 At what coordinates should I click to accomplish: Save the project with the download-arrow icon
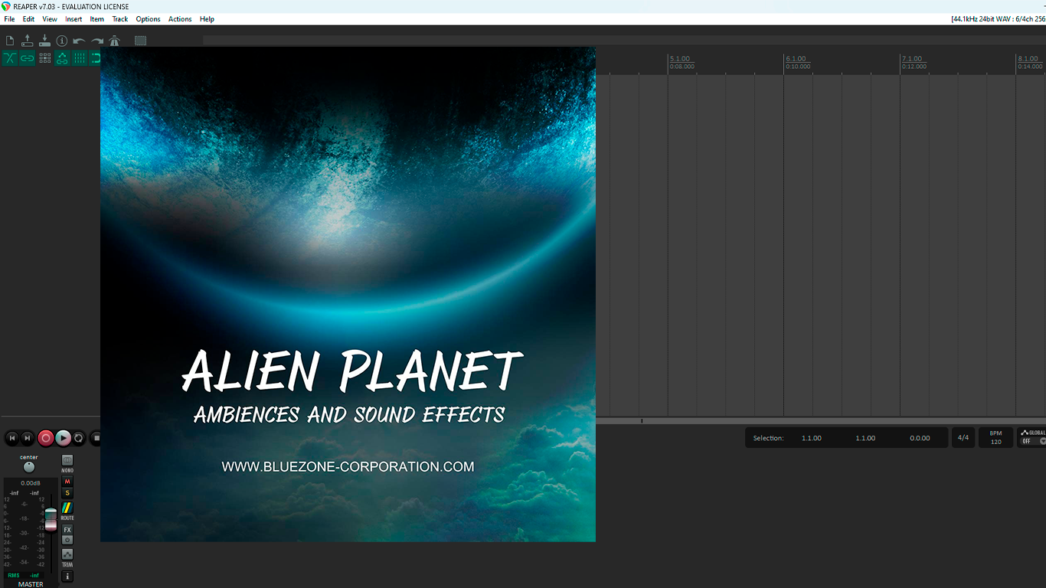tap(44, 41)
